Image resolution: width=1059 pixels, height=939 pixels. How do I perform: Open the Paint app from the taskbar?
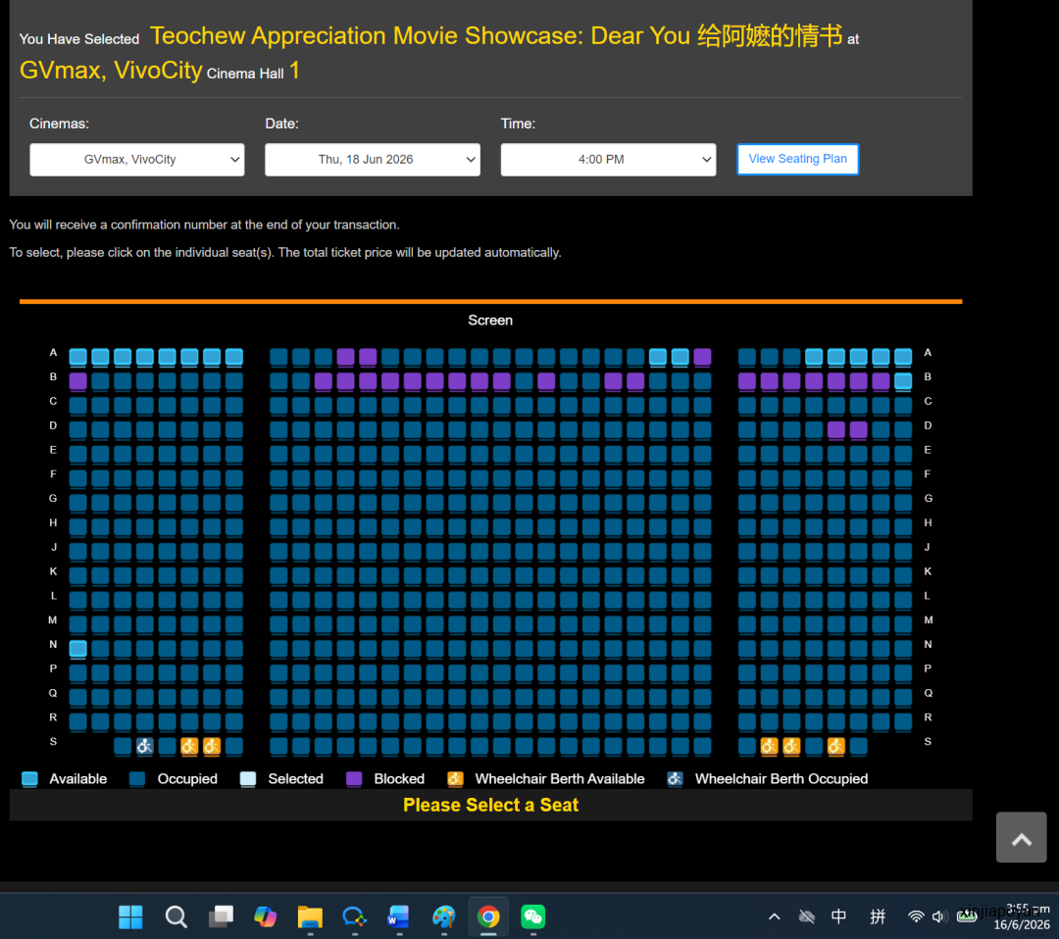coord(444,916)
